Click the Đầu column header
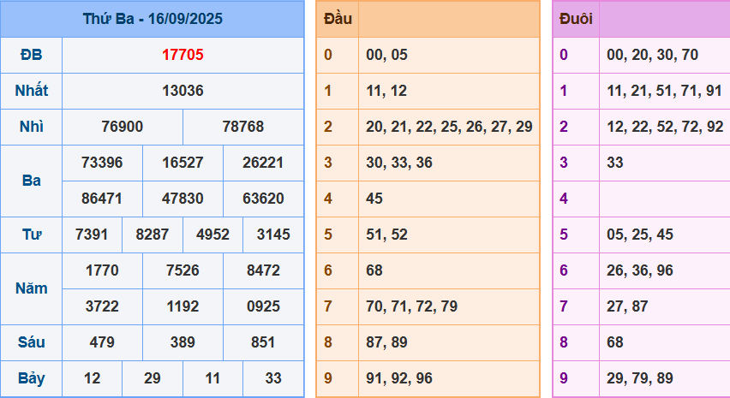This screenshot has height=398, width=730. point(338,19)
